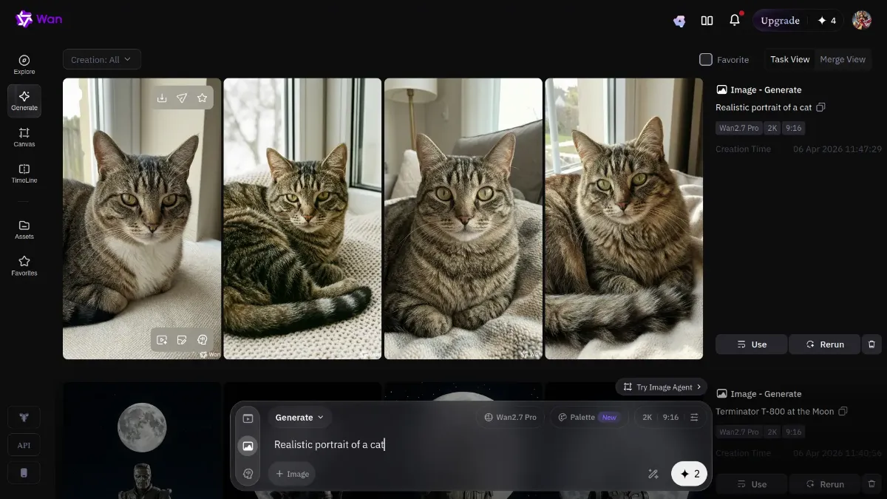Image resolution: width=887 pixels, height=499 pixels.
Task: Copy the 'Realistic portrait of a cat' prompt
Action: tap(820, 108)
